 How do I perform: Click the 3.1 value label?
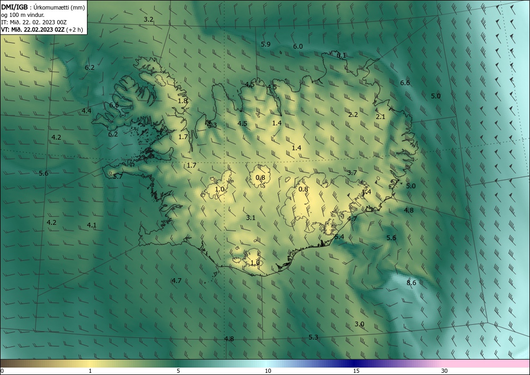pos(251,218)
